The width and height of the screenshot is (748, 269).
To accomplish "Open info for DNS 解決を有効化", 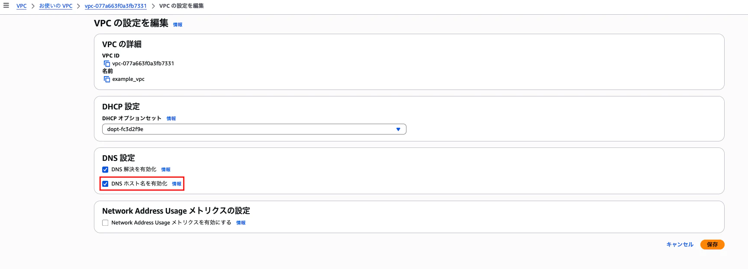I will pos(166,170).
